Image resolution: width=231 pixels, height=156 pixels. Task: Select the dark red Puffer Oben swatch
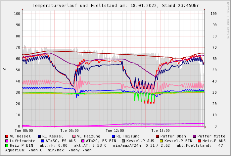click(x=157, y=136)
